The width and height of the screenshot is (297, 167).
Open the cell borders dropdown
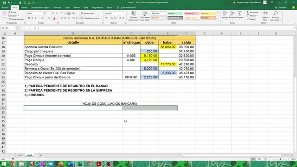coord(45,18)
